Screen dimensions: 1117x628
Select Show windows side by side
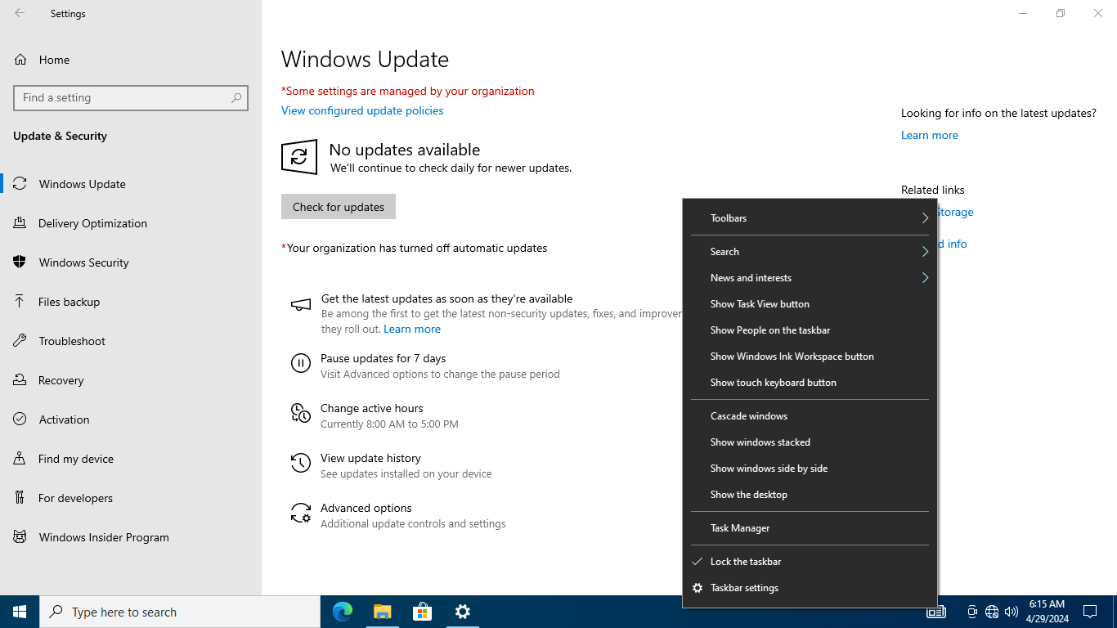pos(810,469)
